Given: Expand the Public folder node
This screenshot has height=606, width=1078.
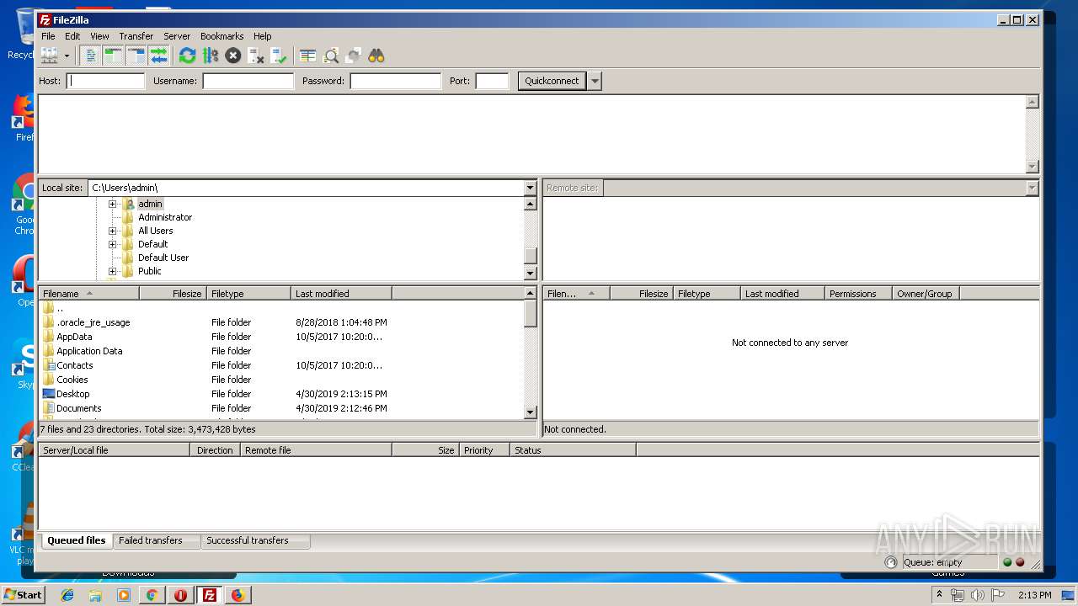Looking at the screenshot, I should pyautogui.click(x=112, y=271).
